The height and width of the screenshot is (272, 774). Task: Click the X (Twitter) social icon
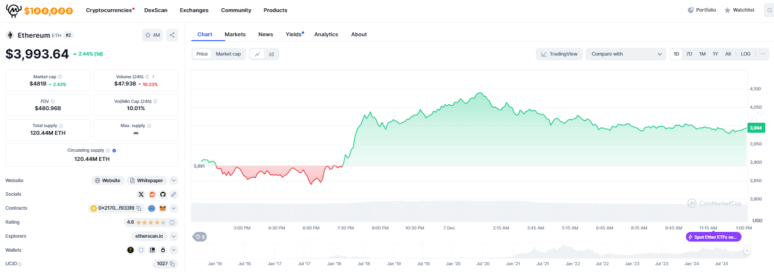click(x=141, y=194)
